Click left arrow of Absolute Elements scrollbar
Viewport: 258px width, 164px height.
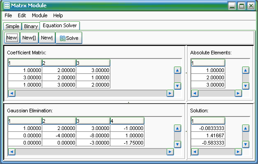195,93
